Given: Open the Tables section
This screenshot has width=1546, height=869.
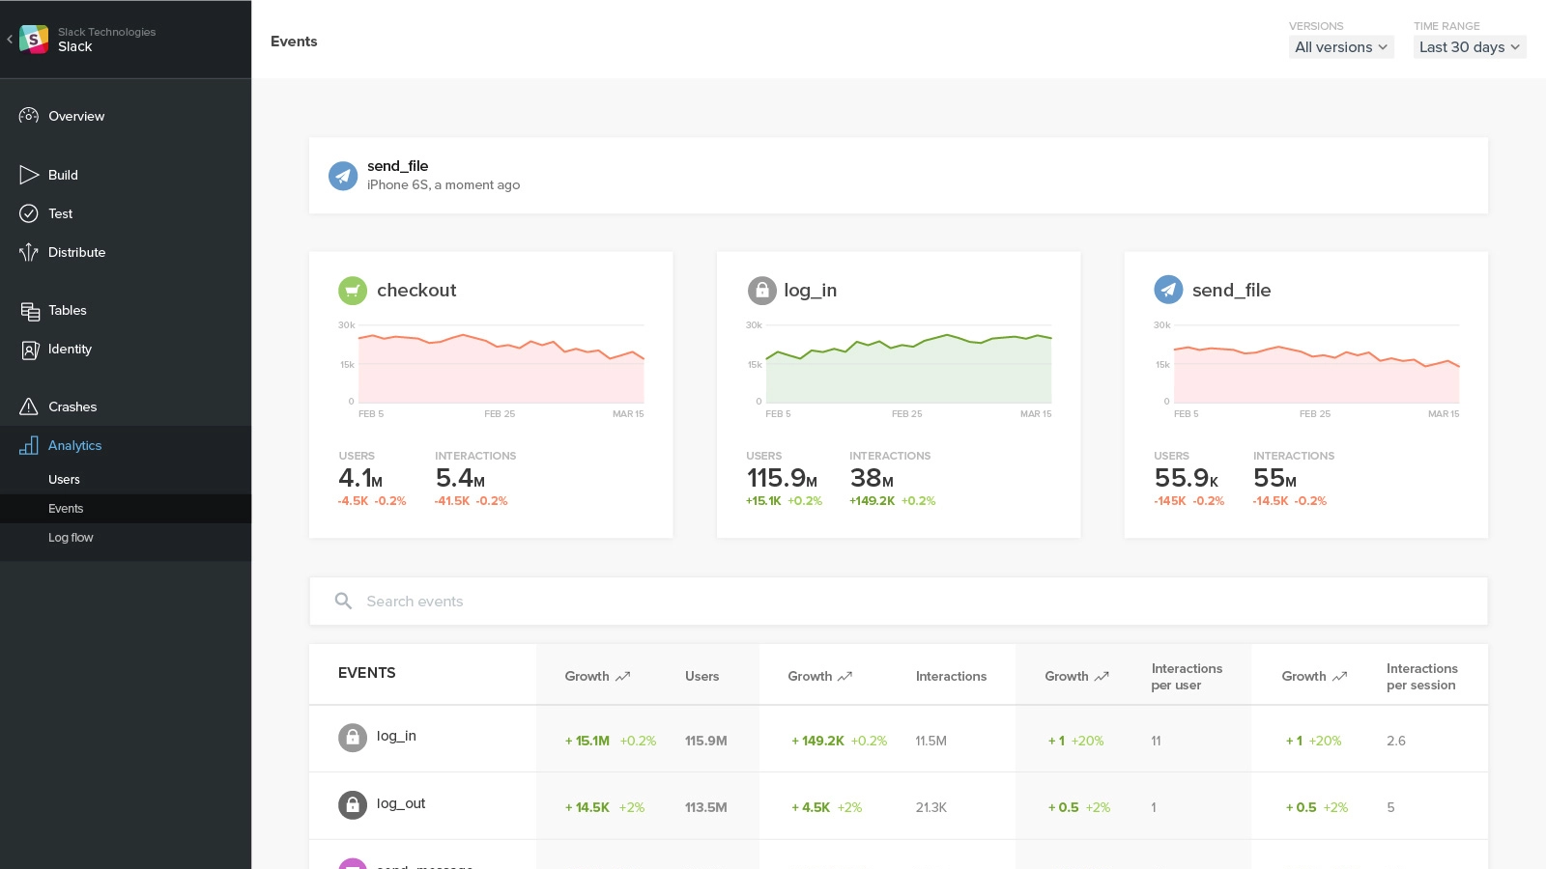Looking at the screenshot, I should pos(67,310).
